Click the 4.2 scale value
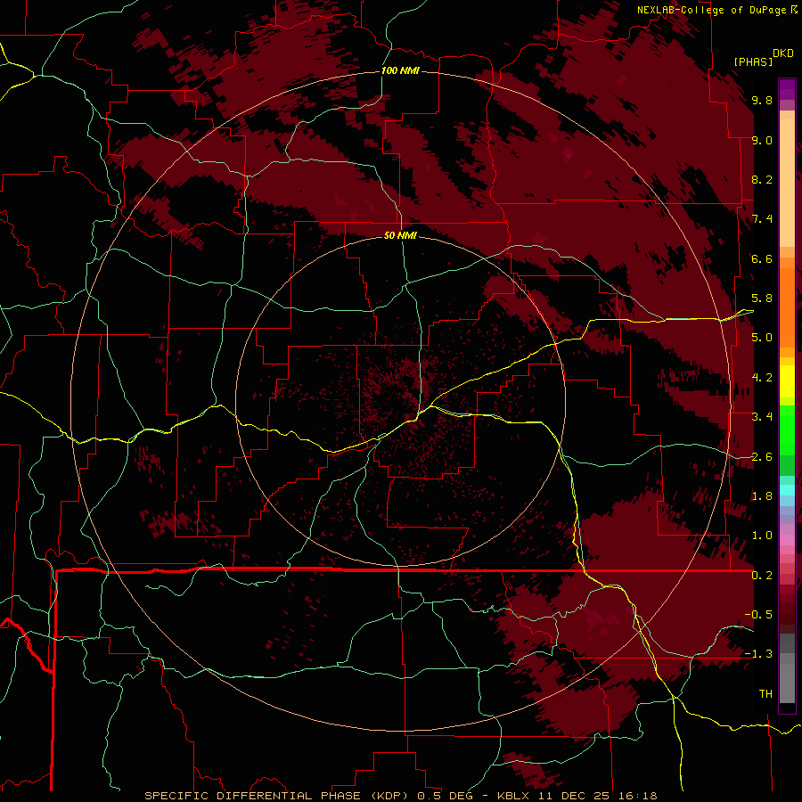The height and width of the screenshot is (802, 802). [x=762, y=378]
